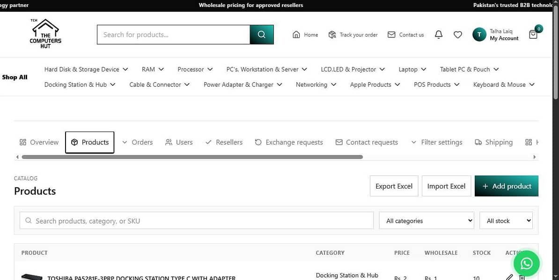This screenshot has height=280, width=559.
Task: Click the CATEGORY column header
Action: click(330, 252)
